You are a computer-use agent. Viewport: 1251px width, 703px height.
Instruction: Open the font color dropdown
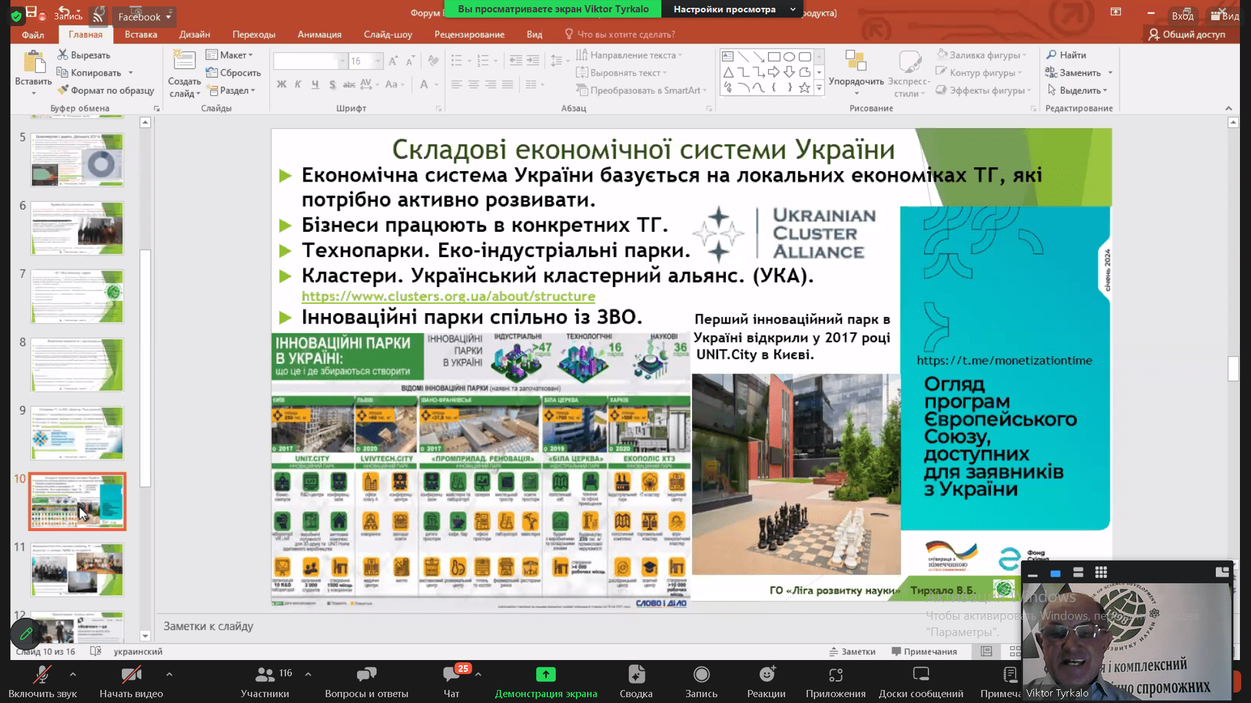(x=436, y=84)
